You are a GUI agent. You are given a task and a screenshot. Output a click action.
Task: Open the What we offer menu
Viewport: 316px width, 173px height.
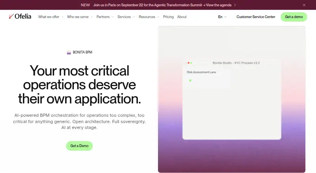(49, 17)
